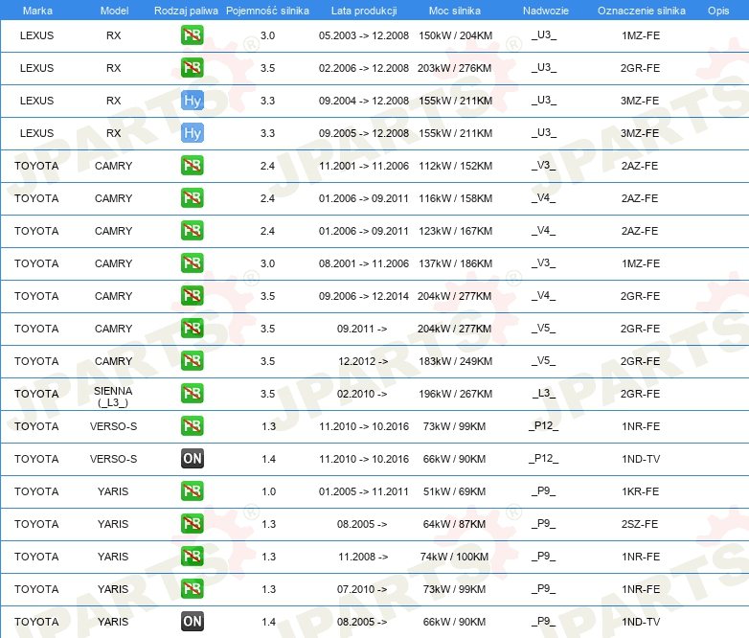Select the 51kW / 69KM cell

(x=454, y=491)
